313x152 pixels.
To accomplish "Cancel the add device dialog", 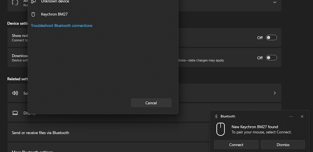I will tap(151, 103).
